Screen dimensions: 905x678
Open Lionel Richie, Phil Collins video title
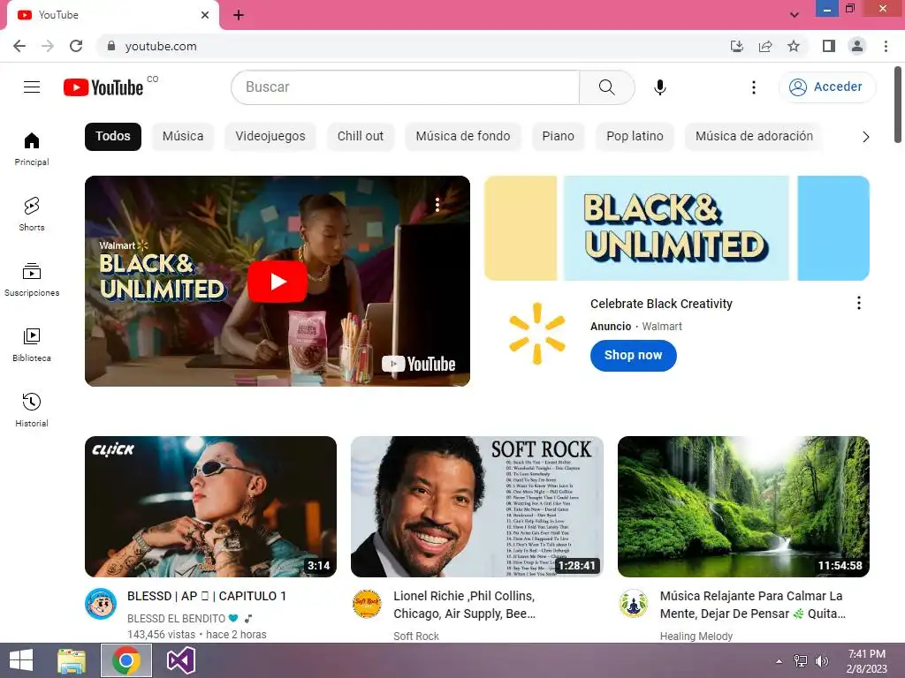(465, 605)
